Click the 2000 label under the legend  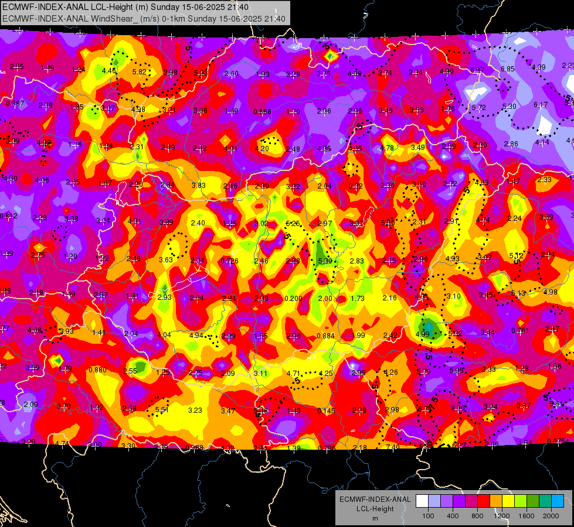551,516
